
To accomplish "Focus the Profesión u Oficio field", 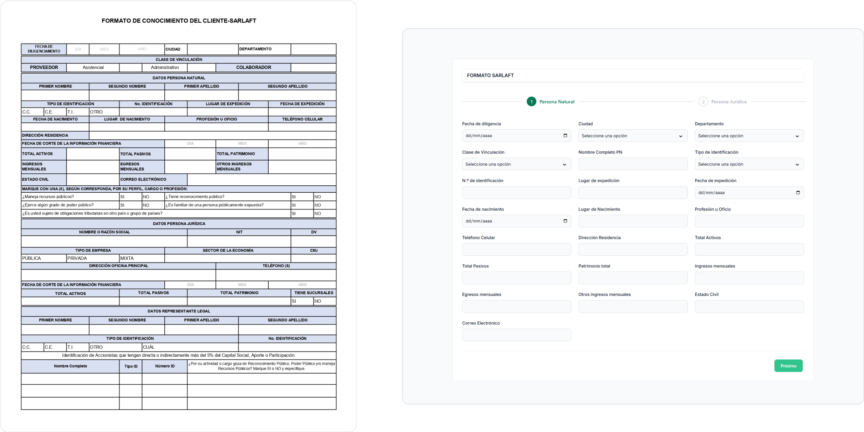I will (x=749, y=221).
